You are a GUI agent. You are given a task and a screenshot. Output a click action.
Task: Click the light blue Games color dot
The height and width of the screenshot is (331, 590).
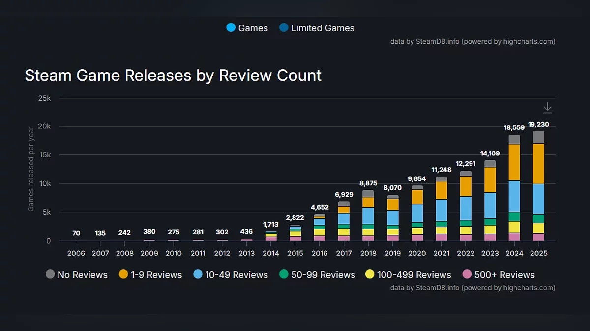(231, 27)
